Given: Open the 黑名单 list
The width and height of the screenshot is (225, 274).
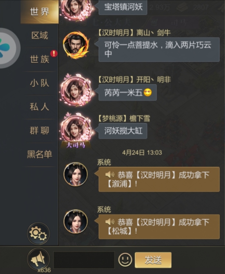Looking at the screenshot, I should click(x=39, y=154).
